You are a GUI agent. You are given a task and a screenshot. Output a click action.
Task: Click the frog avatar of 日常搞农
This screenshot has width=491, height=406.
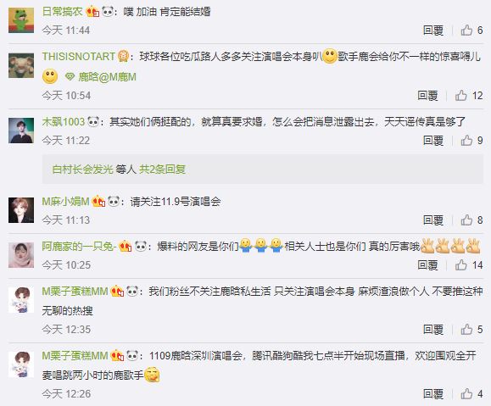pos(21,20)
